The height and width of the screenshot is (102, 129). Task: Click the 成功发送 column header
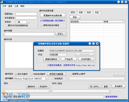coord(87,22)
